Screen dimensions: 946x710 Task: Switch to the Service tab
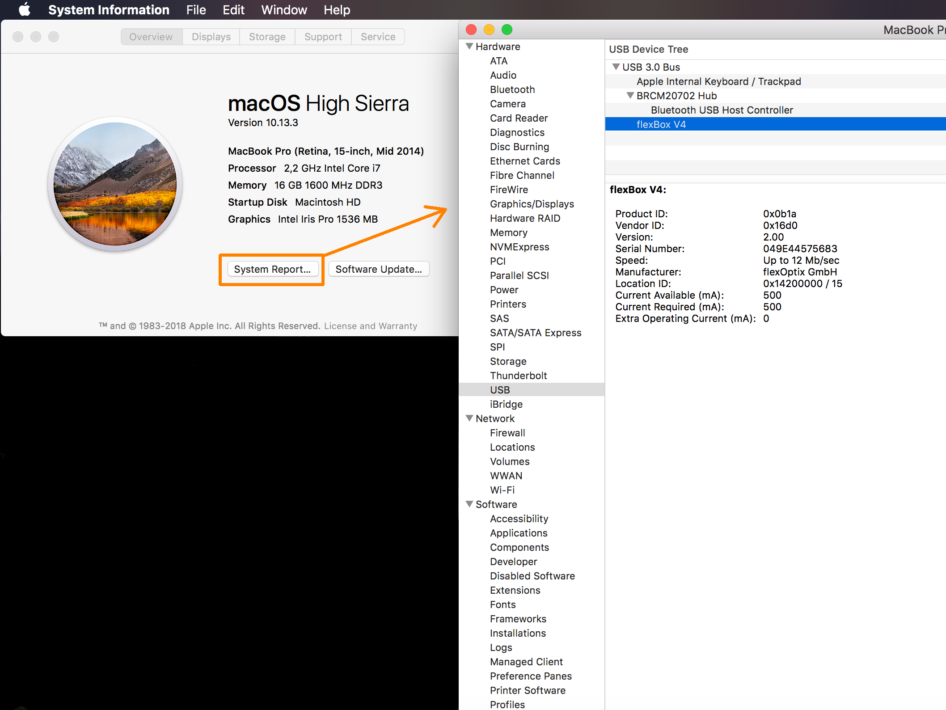pos(378,37)
